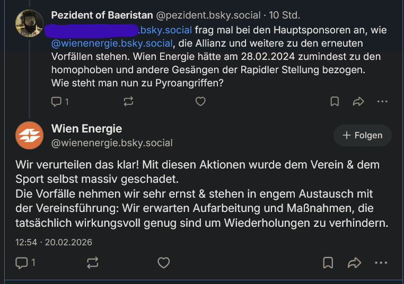404x284 pixels.
Task: Share the Pezident of Baeristan post
Action: pyautogui.click(x=358, y=101)
